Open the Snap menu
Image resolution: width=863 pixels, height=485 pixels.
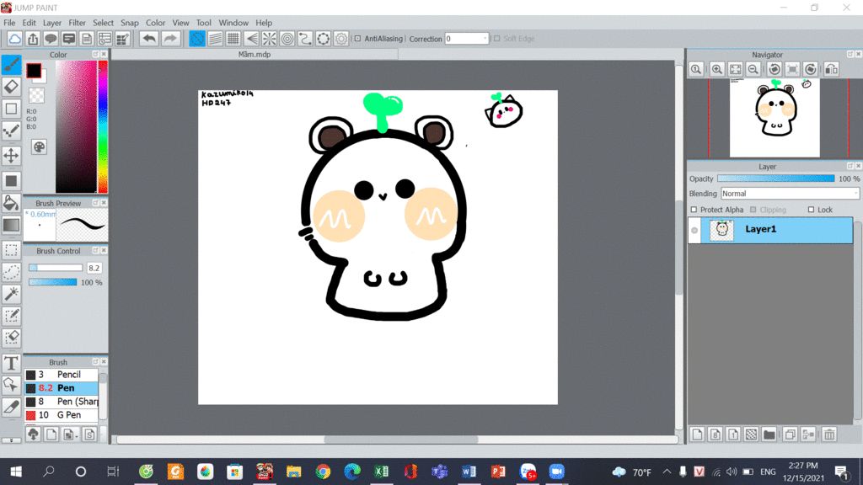click(x=129, y=23)
